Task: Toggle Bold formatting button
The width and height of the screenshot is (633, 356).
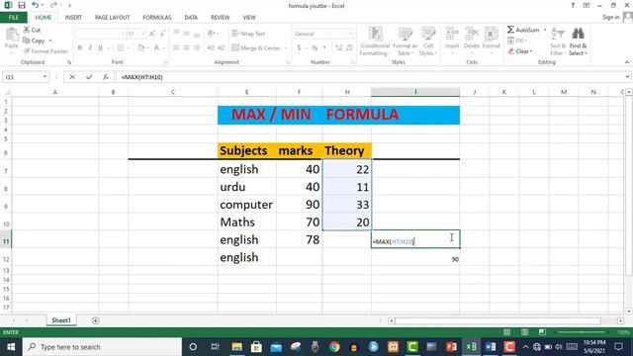Action: 80,47
